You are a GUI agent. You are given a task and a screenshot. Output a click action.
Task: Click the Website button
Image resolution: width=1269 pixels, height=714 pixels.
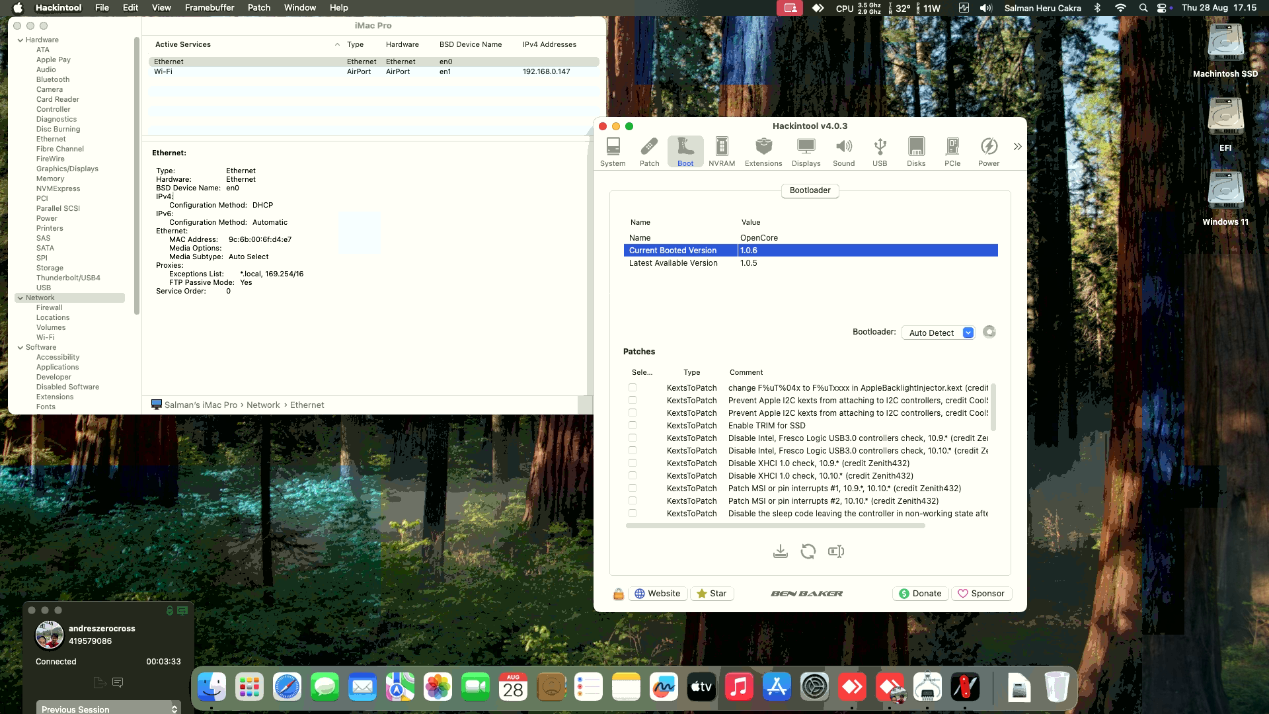coord(658,594)
